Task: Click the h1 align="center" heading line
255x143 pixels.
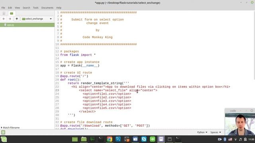Action: (151, 87)
